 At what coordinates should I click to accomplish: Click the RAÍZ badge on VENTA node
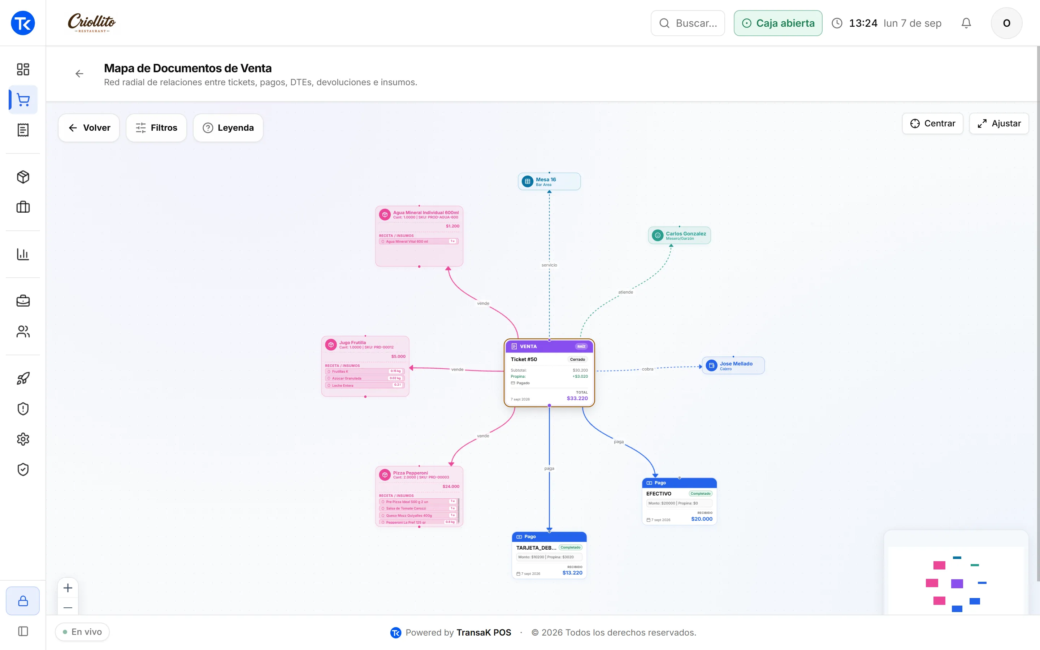click(x=581, y=347)
